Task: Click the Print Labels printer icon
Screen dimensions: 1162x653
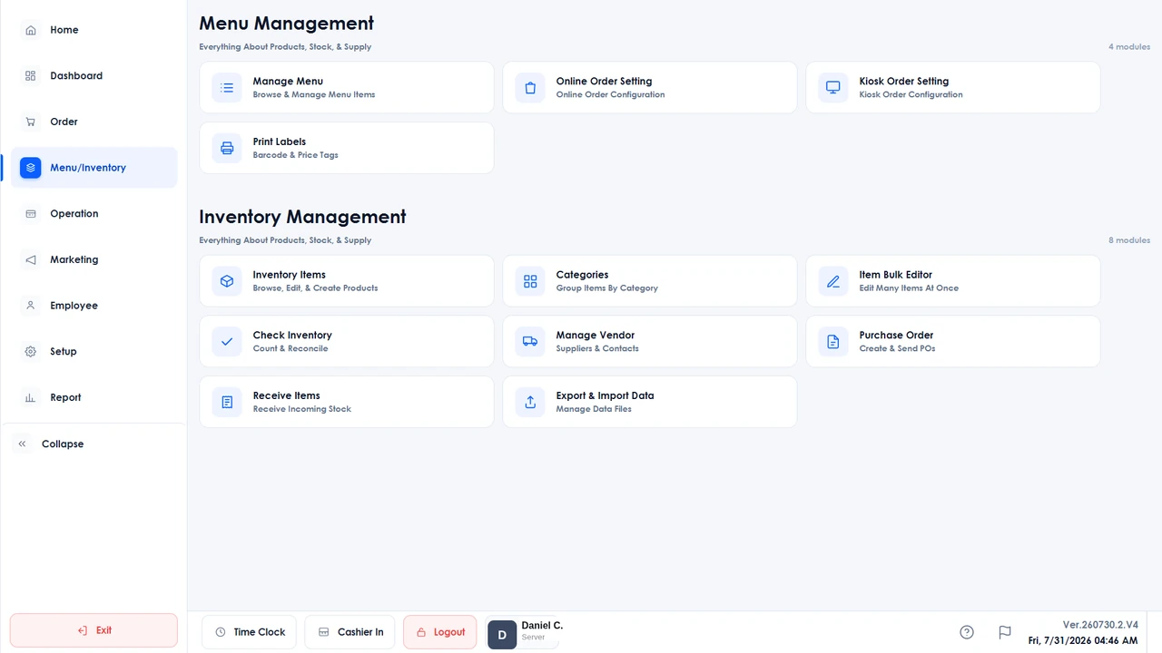Action: tap(227, 148)
